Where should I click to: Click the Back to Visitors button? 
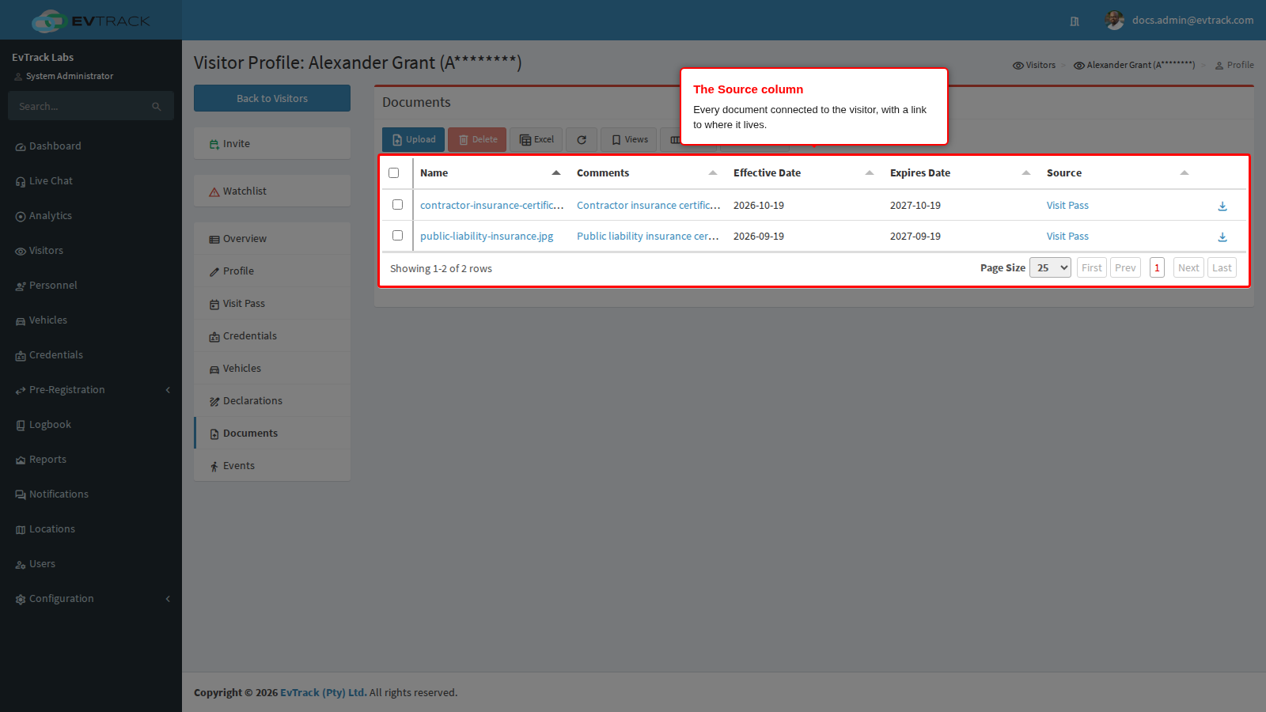tap(272, 99)
